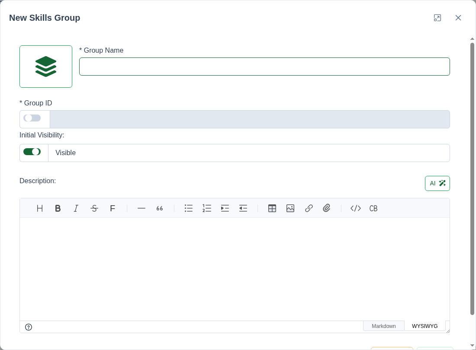Click the scrollbar up arrow
Screen dimensions: 476x350
[472, 39]
